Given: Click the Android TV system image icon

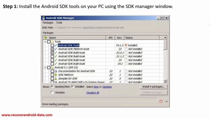Looking at the screenshot, I should pyautogui.click(x=56, y=82).
